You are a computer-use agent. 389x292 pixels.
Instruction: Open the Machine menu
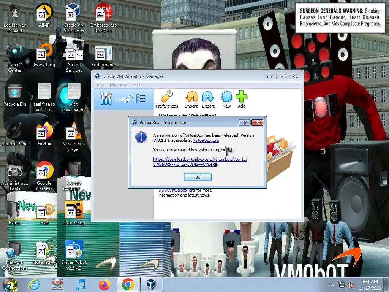(x=119, y=85)
